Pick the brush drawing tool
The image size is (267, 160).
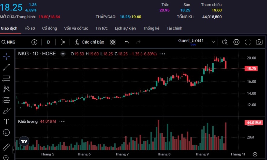pyautogui.click(x=6, y=111)
